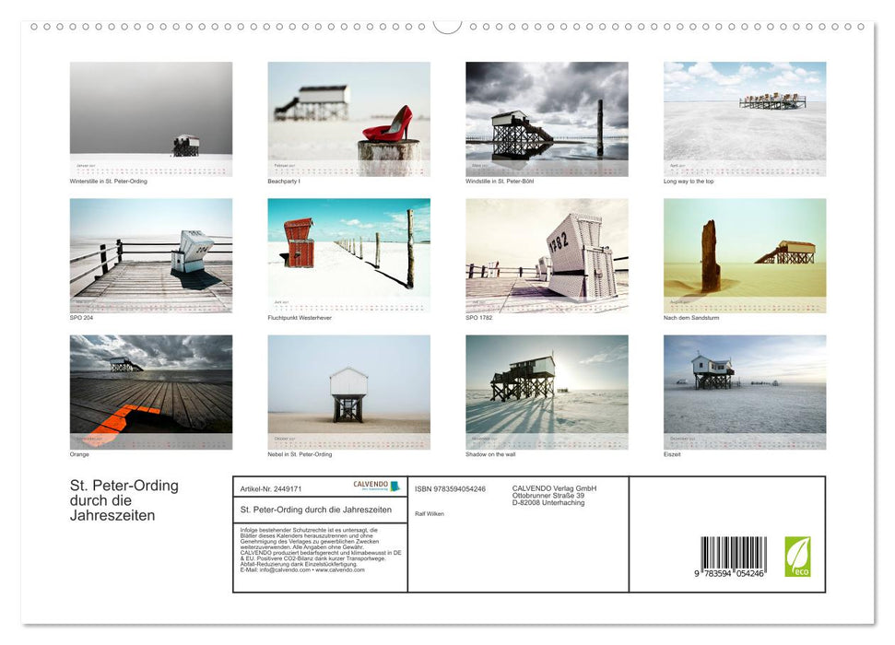
Task: Click the author name 'Ralf Wilken'
Action: click(430, 514)
